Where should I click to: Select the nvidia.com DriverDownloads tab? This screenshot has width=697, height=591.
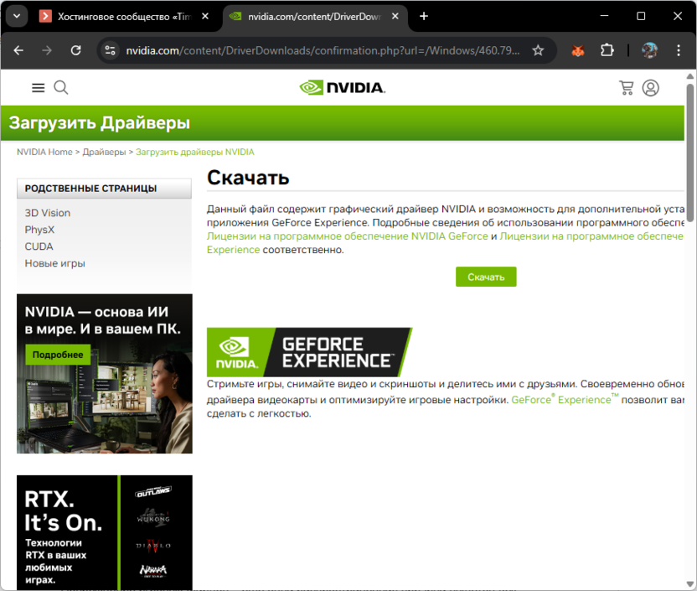coord(315,17)
